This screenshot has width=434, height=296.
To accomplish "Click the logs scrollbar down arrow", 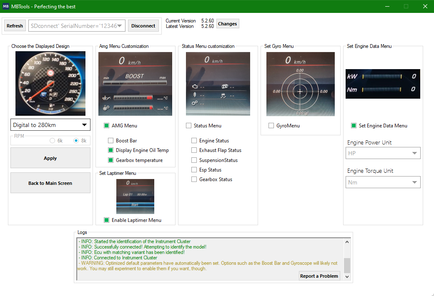I will [347, 277].
